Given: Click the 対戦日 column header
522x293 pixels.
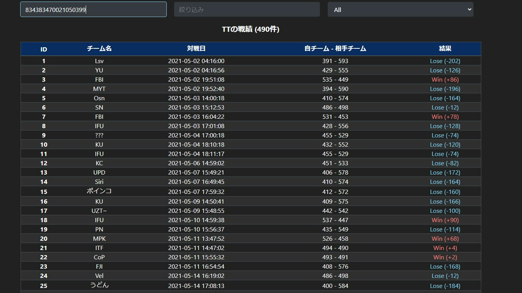Looking at the screenshot, I should (196, 49).
